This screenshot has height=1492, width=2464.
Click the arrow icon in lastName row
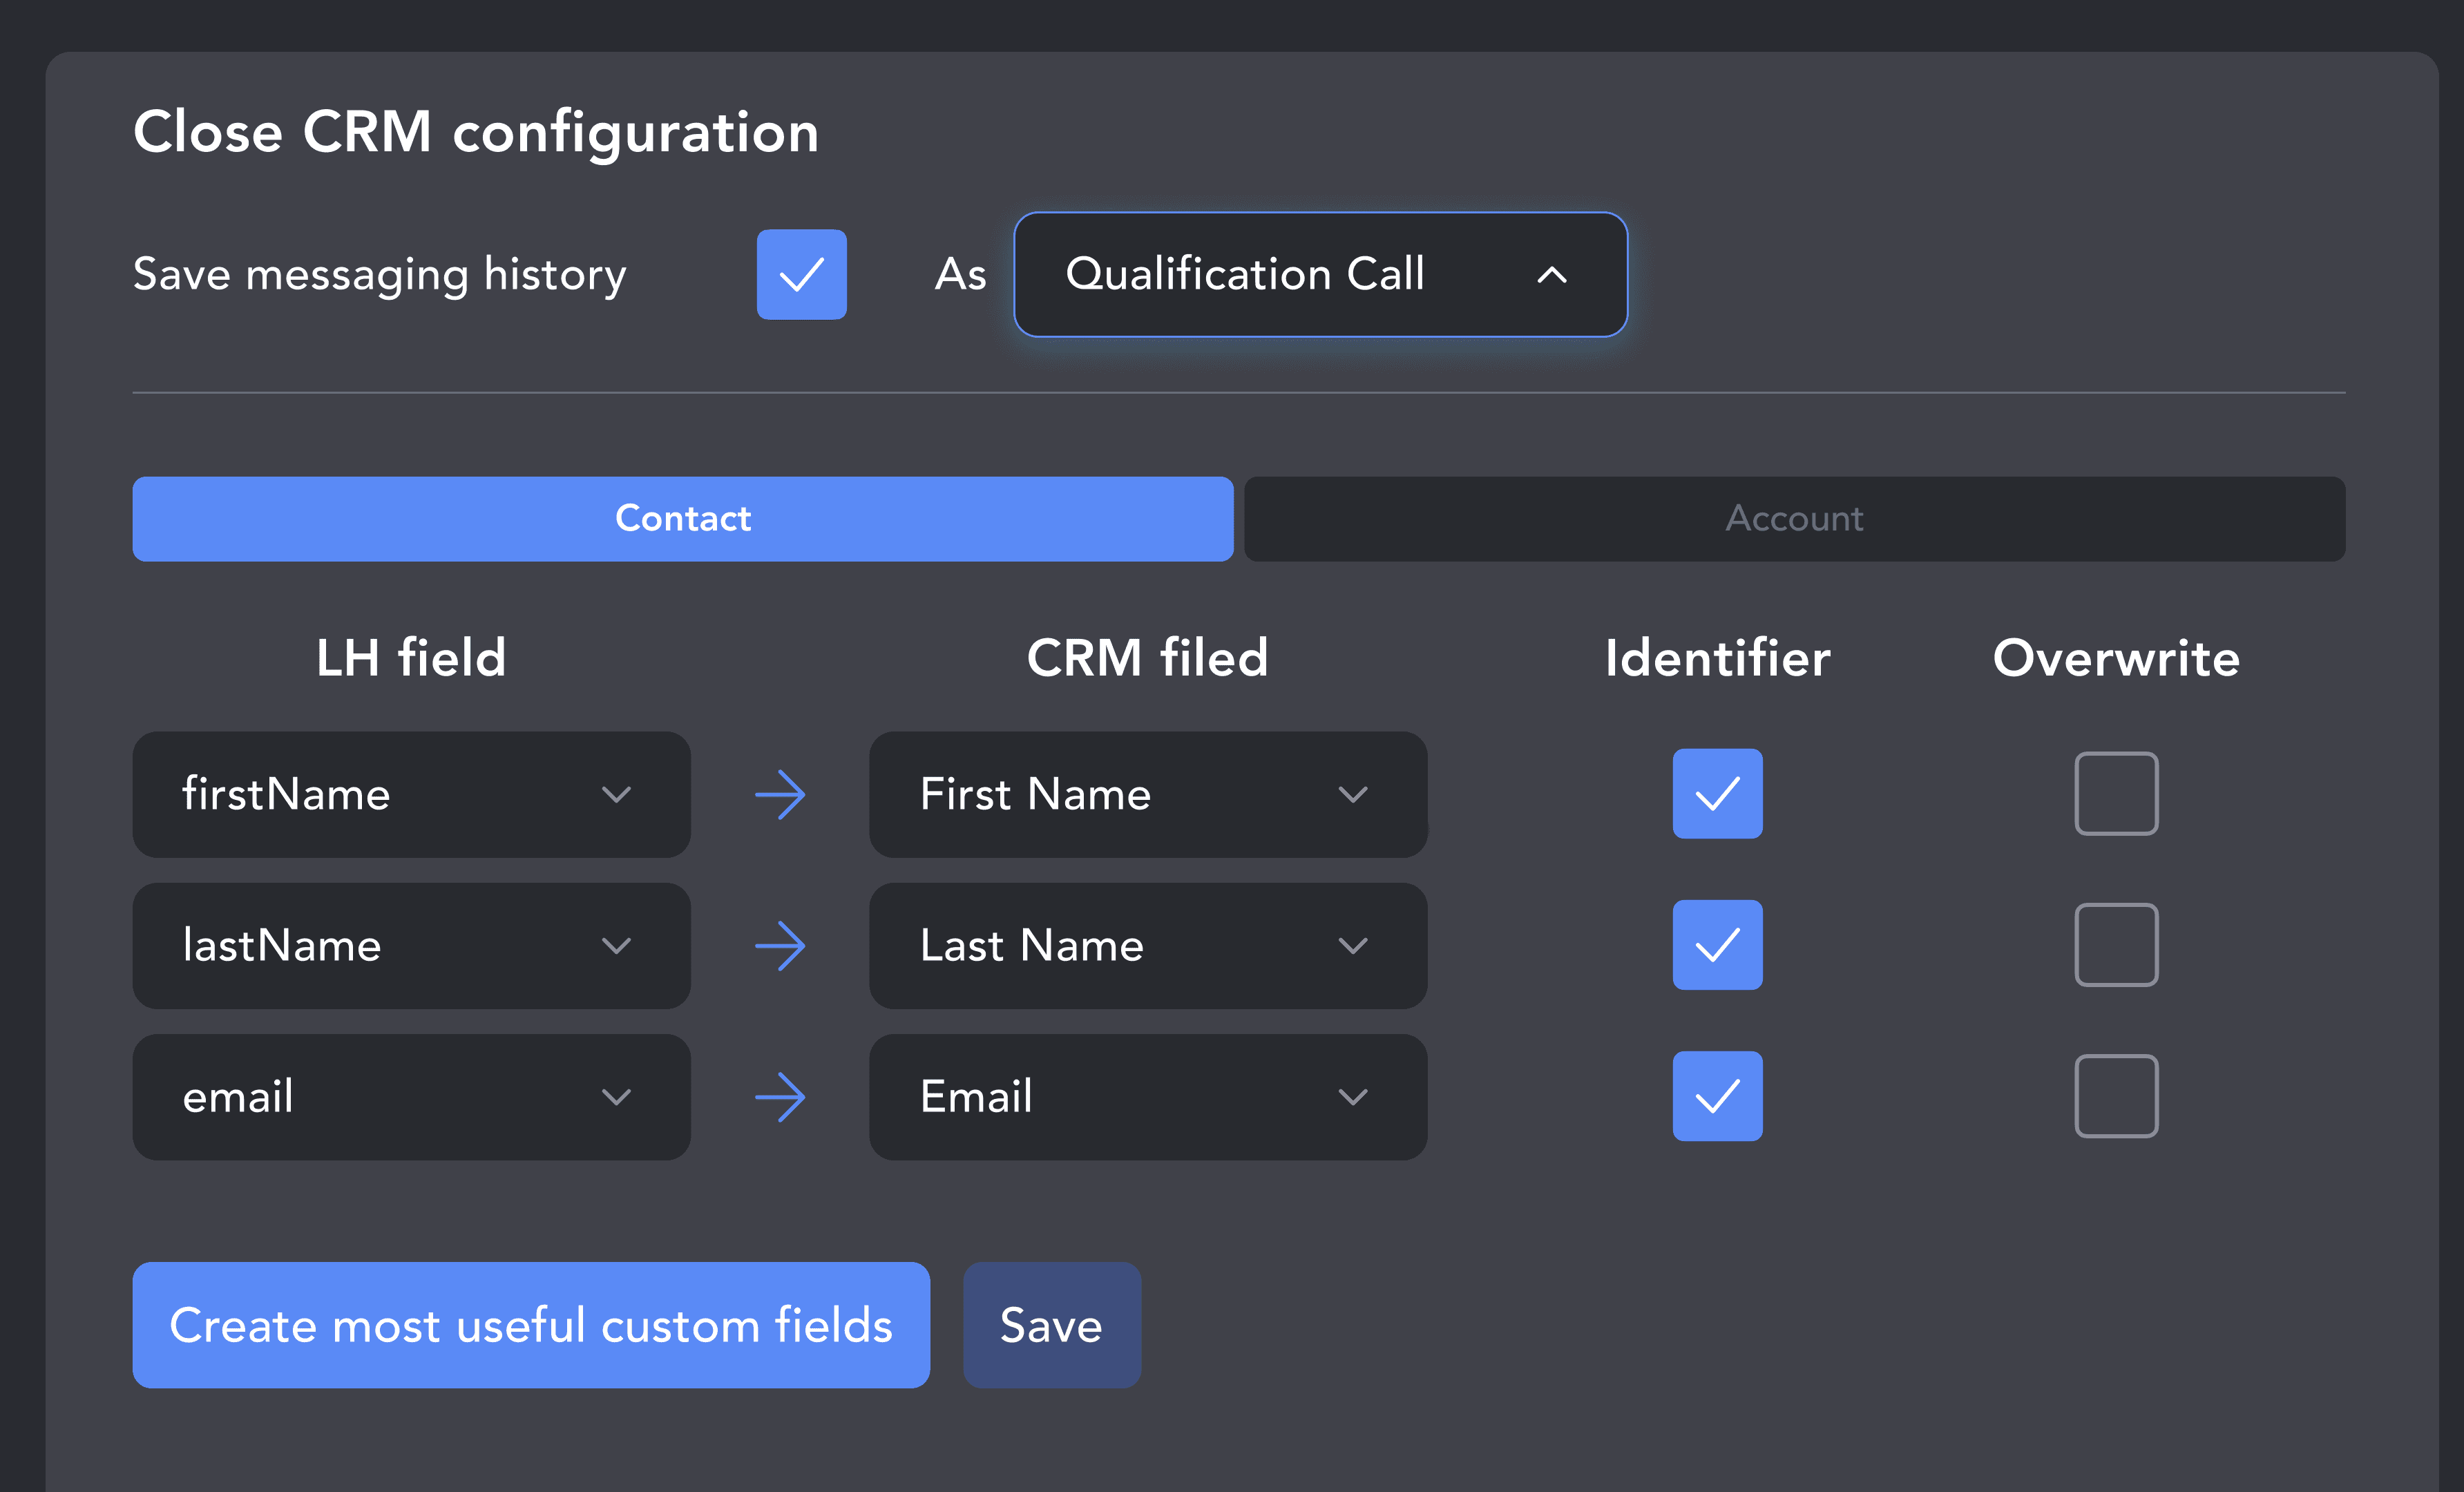click(780, 945)
